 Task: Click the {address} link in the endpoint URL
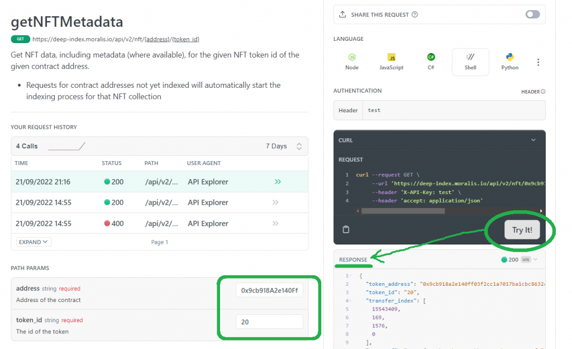click(158, 39)
